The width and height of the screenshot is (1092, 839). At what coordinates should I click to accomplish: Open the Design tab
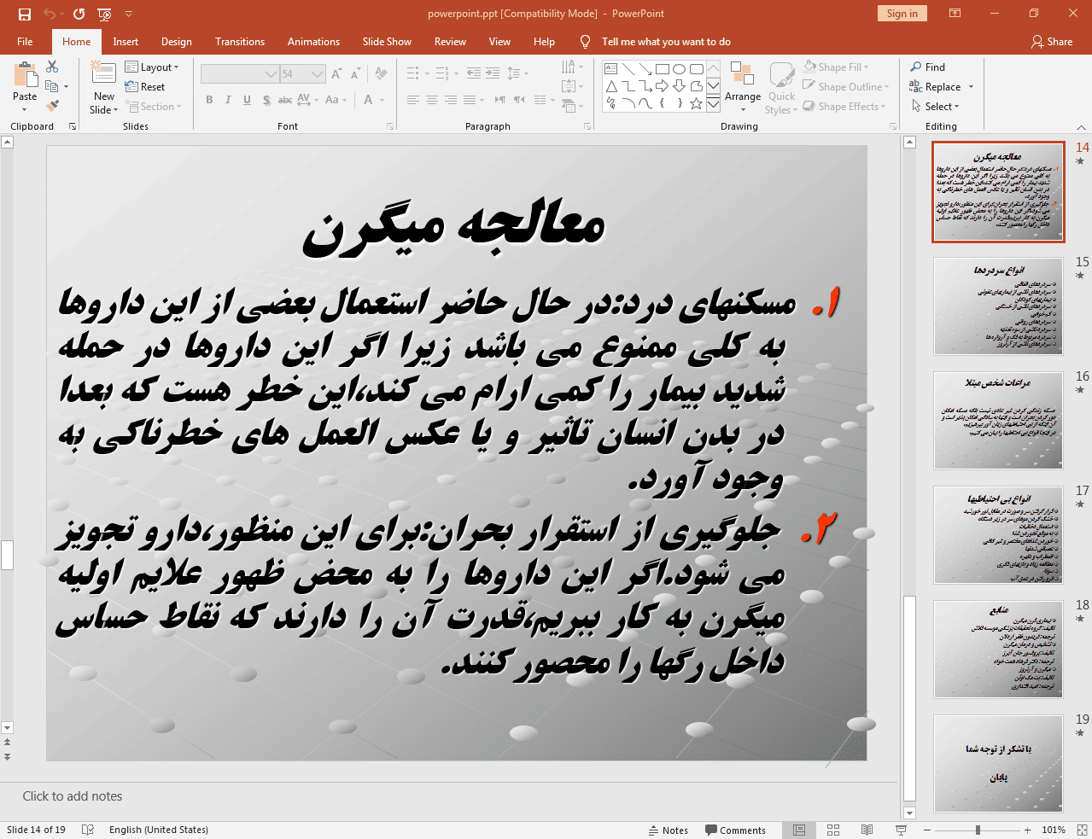click(176, 41)
